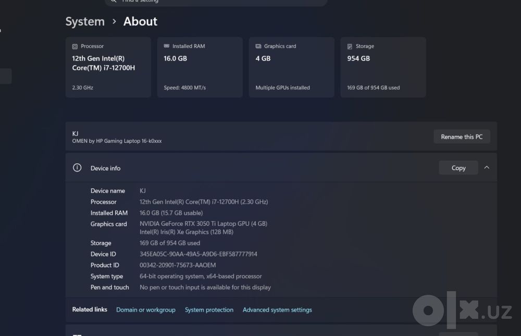Select Product ID value 00342-20901-75673-AAOEM
Image resolution: width=521 pixels, height=336 pixels.
pos(178,265)
